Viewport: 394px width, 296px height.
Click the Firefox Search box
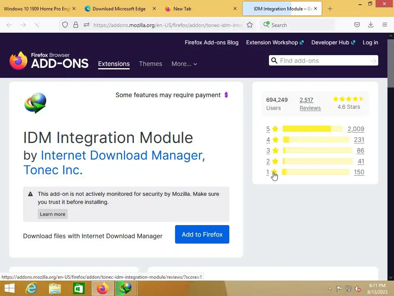[x=297, y=25]
